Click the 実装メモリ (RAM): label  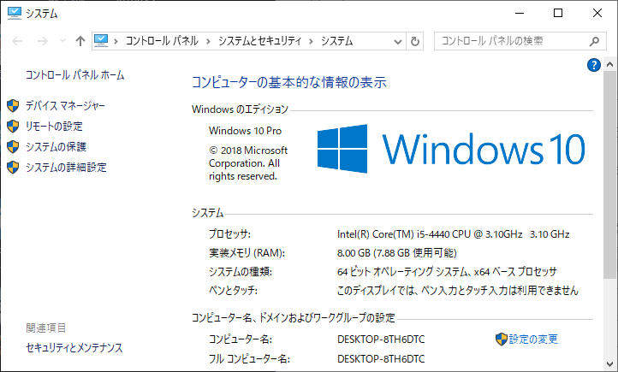tap(247, 253)
